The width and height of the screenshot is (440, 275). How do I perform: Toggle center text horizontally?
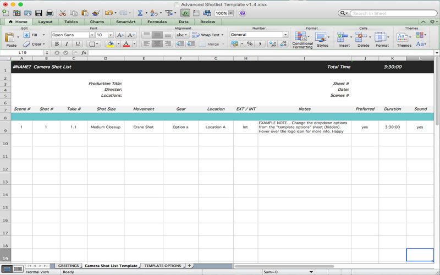(x=157, y=44)
